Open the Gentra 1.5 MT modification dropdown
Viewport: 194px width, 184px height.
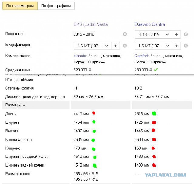[x=153, y=46]
